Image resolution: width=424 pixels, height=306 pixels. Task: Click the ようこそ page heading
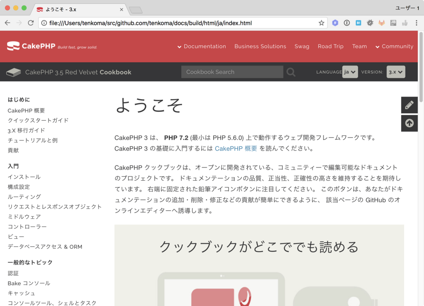tap(149, 105)
